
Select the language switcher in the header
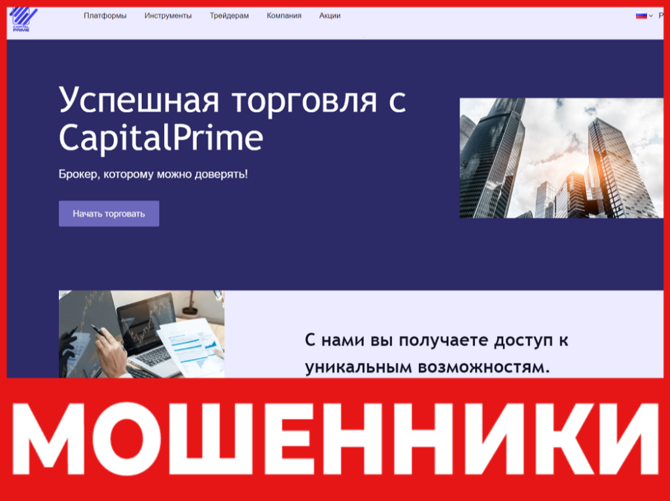coord(644,14)
